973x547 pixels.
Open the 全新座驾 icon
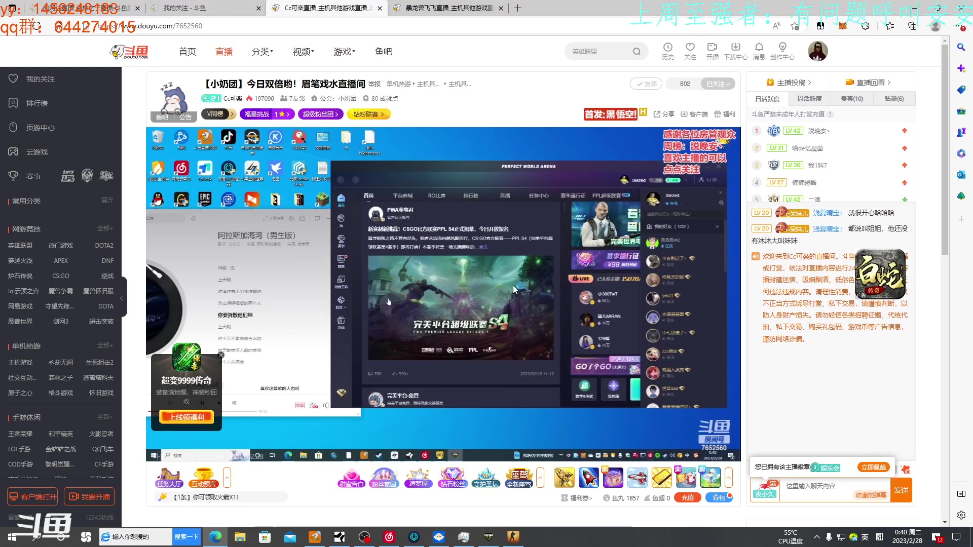(519, 478)
